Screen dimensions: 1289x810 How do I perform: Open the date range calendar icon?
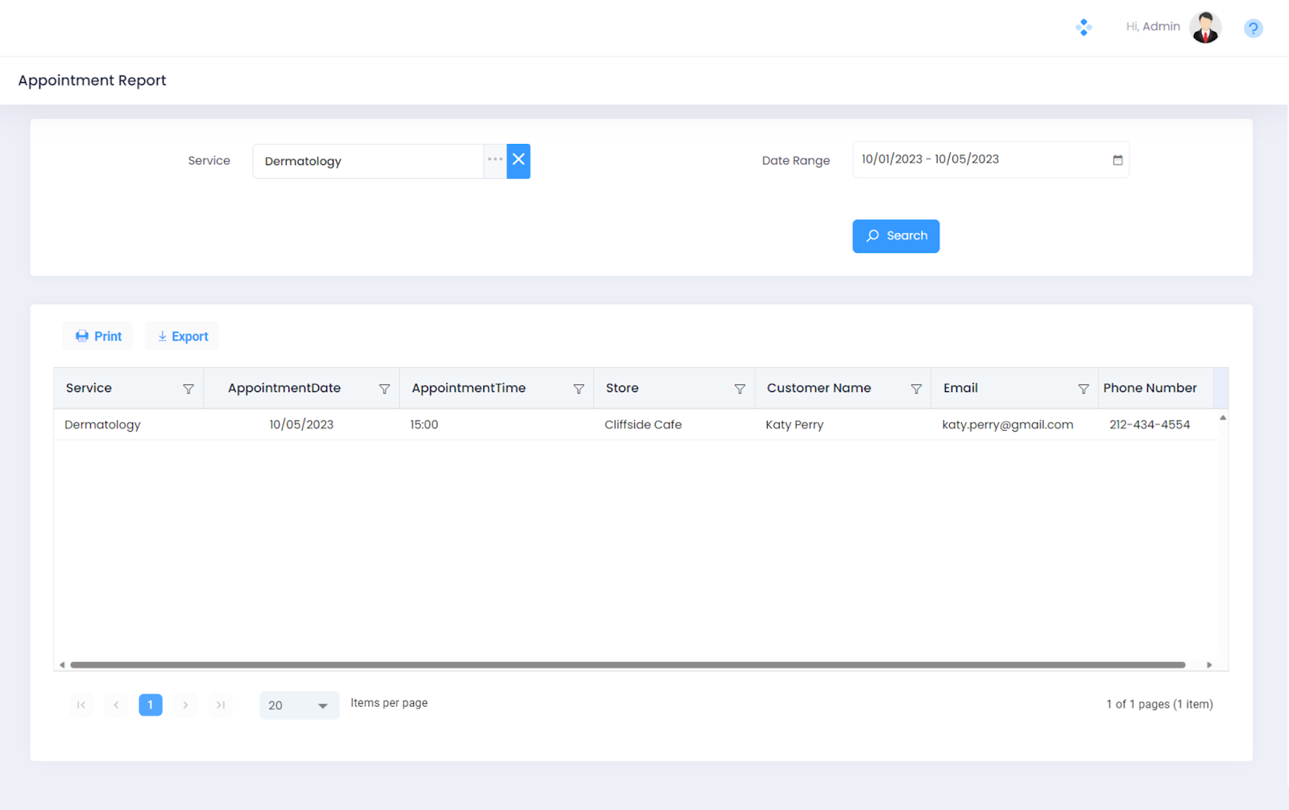[1117, 160]
